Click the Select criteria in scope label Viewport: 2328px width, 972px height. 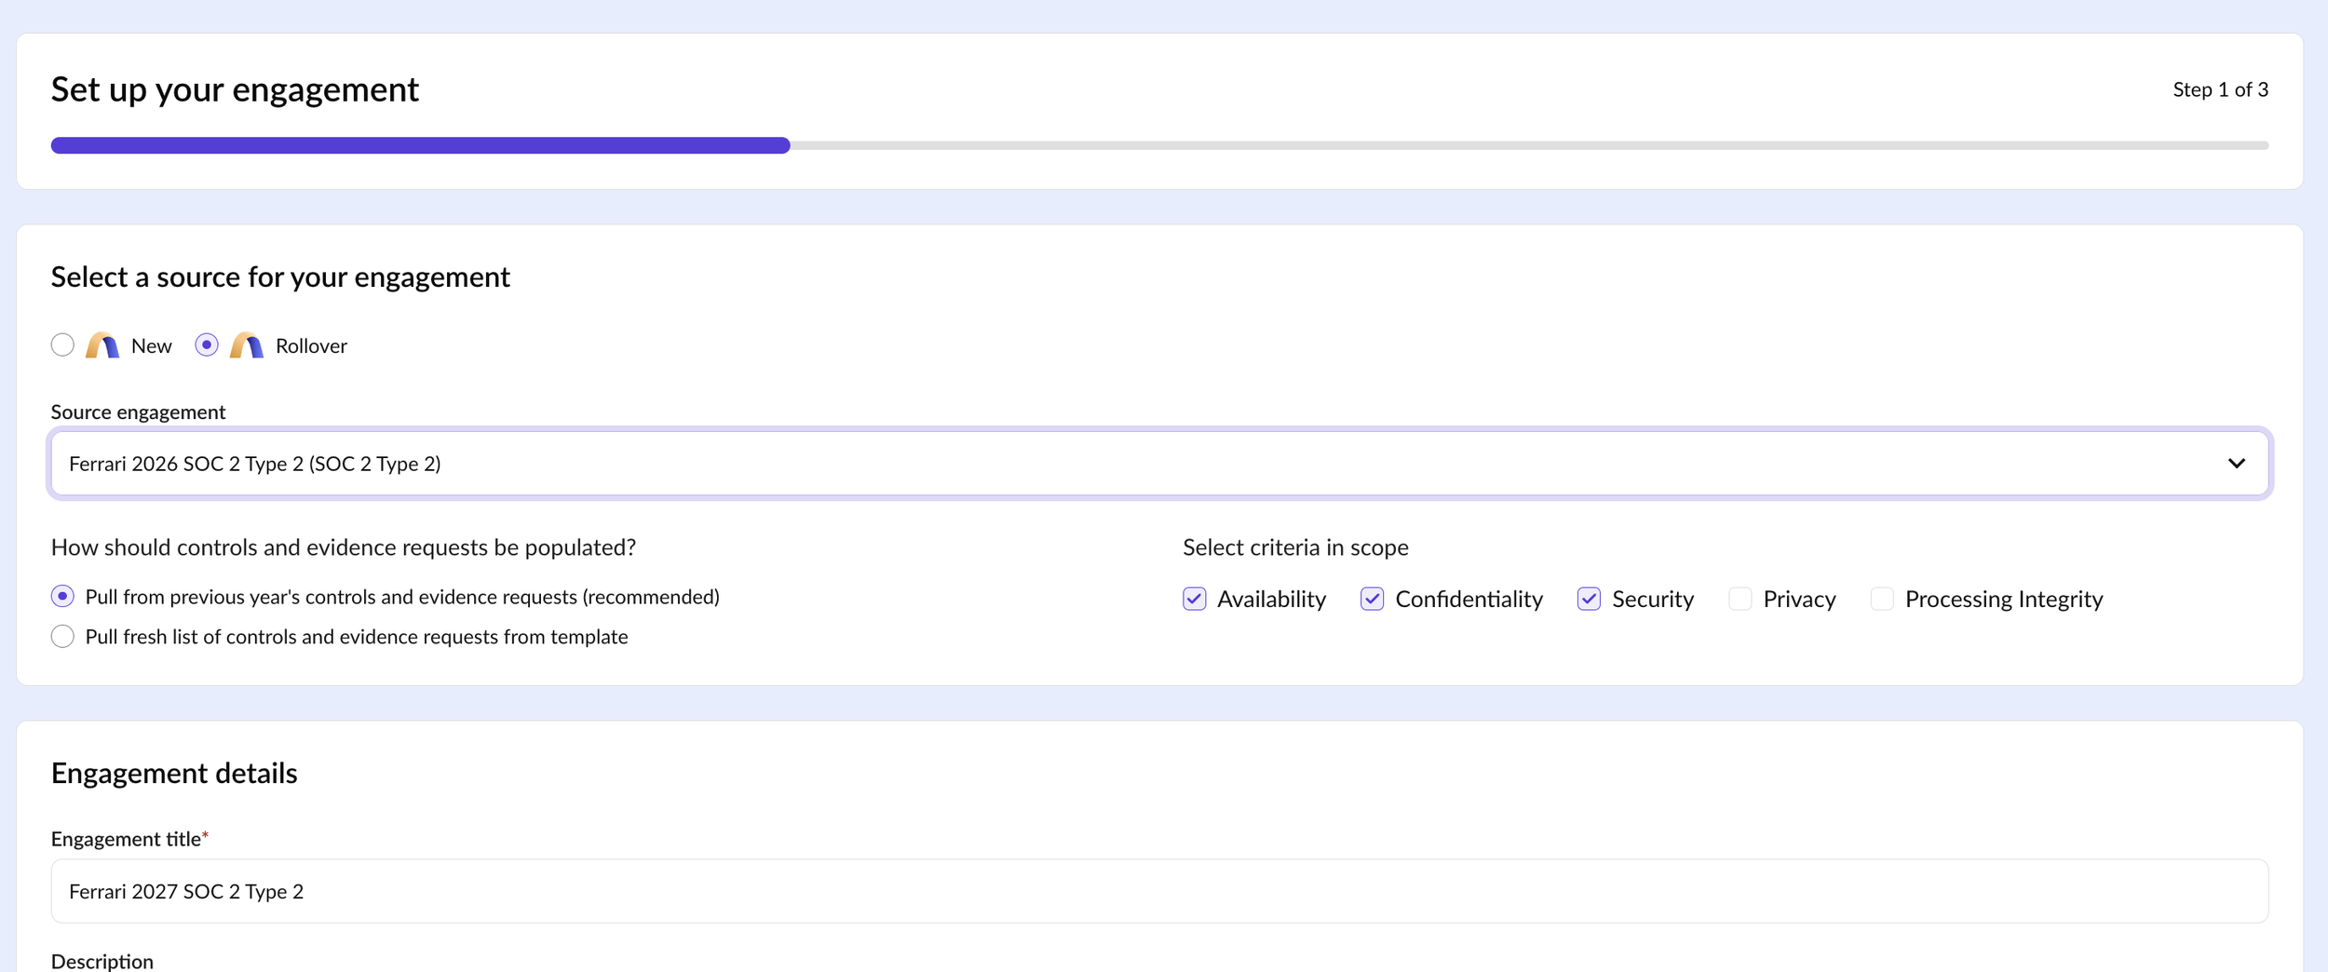coord(1295,547)
